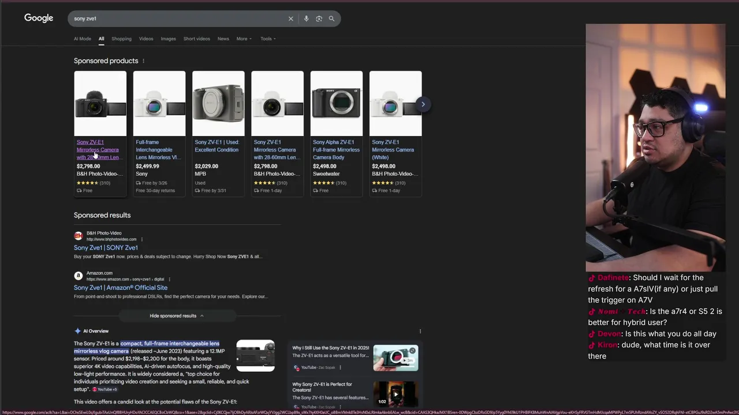
Task: Click the AI Overview sparkle icon
Action: click(77, 331)
